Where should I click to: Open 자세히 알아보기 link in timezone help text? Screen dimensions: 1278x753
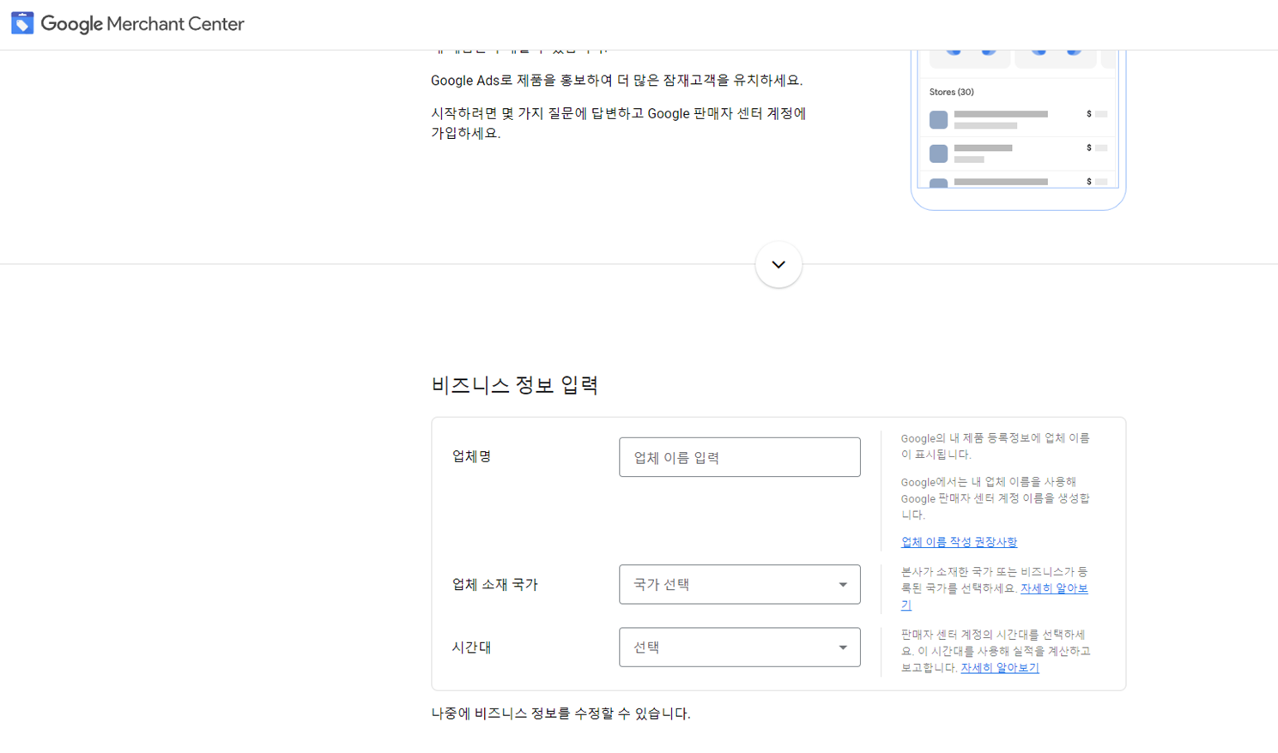click(x=1000, y=667)
